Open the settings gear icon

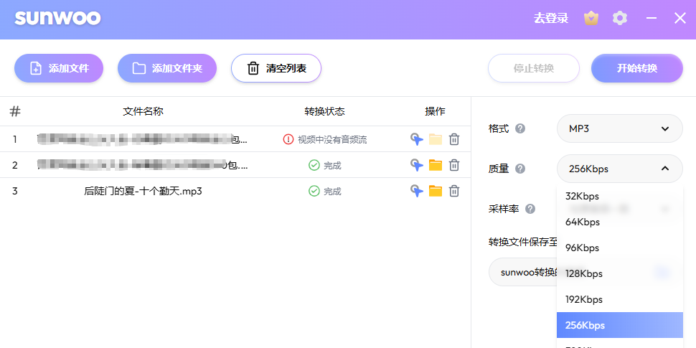[620, 19]
